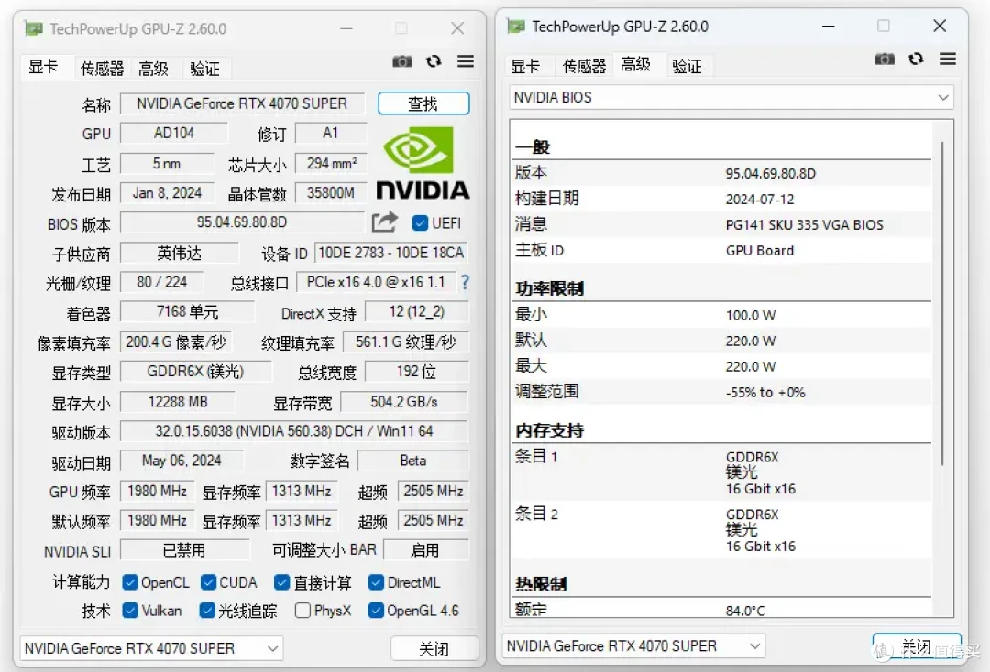This screenshot has width=990, height=672.
Task: Click 'May 06, 2024' driver date
Action: tap(181, 461)
